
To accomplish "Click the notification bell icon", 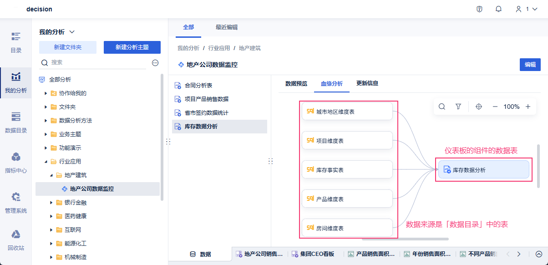I will (498, 9).
